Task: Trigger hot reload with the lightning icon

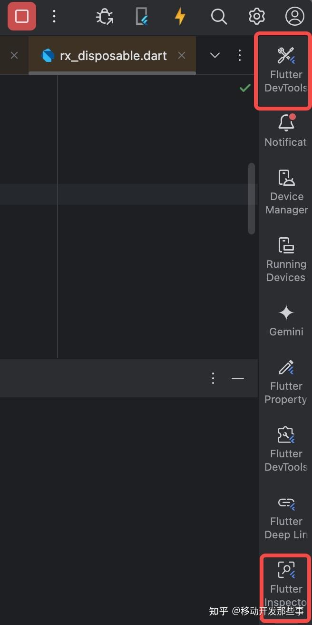Action: coord(180,16)
